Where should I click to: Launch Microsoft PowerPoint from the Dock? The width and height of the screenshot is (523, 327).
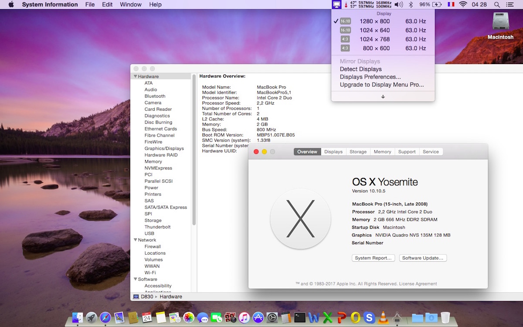coord(342,318)
